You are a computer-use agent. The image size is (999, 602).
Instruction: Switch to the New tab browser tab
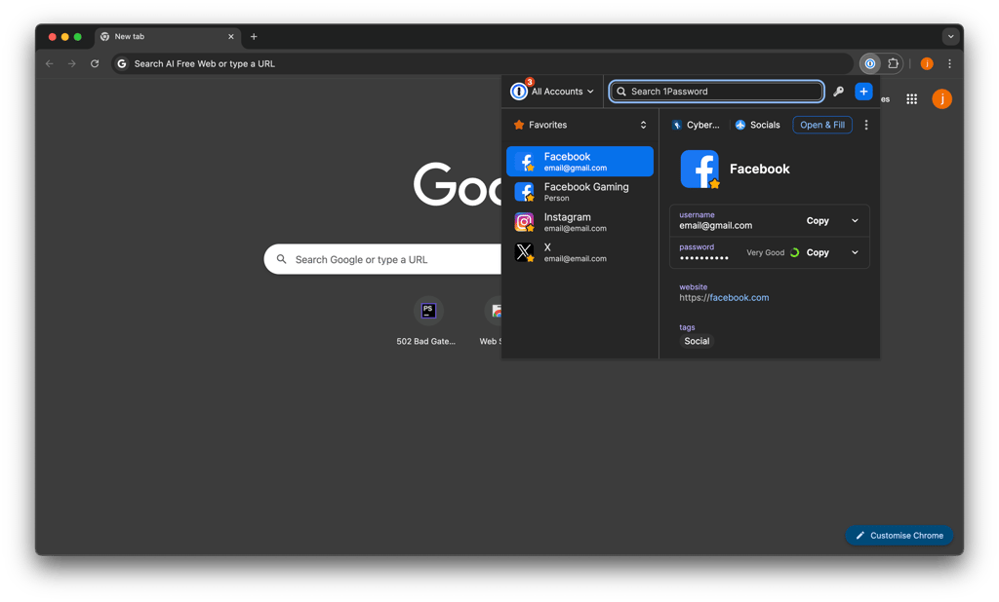point(167,37)
